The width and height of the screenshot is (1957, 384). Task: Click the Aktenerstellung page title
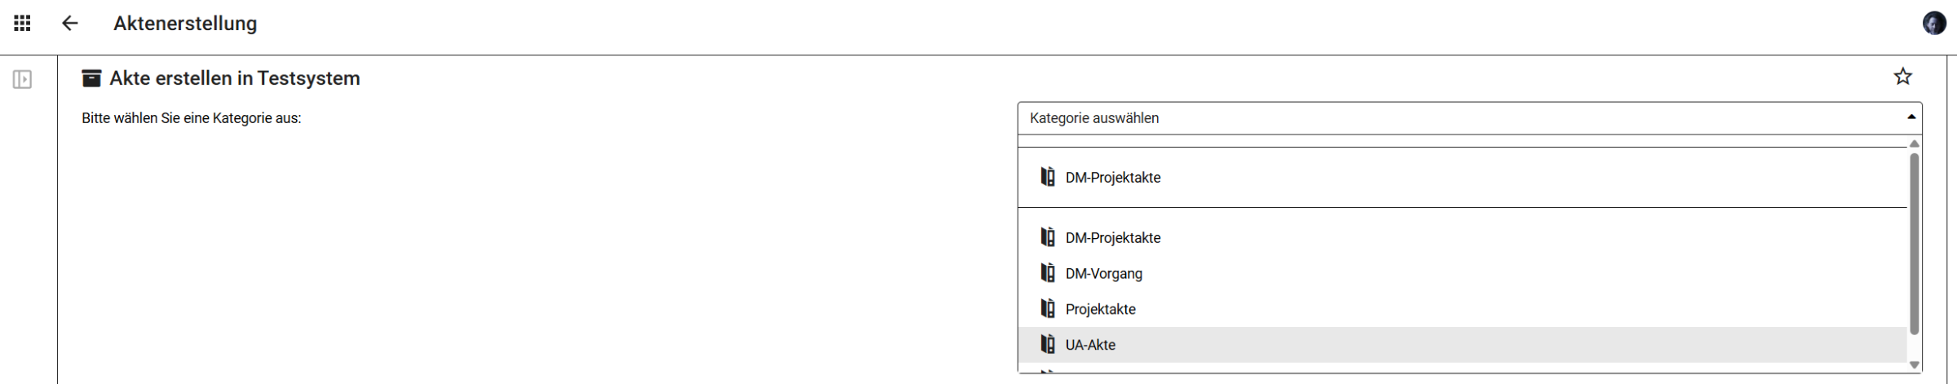185,24
